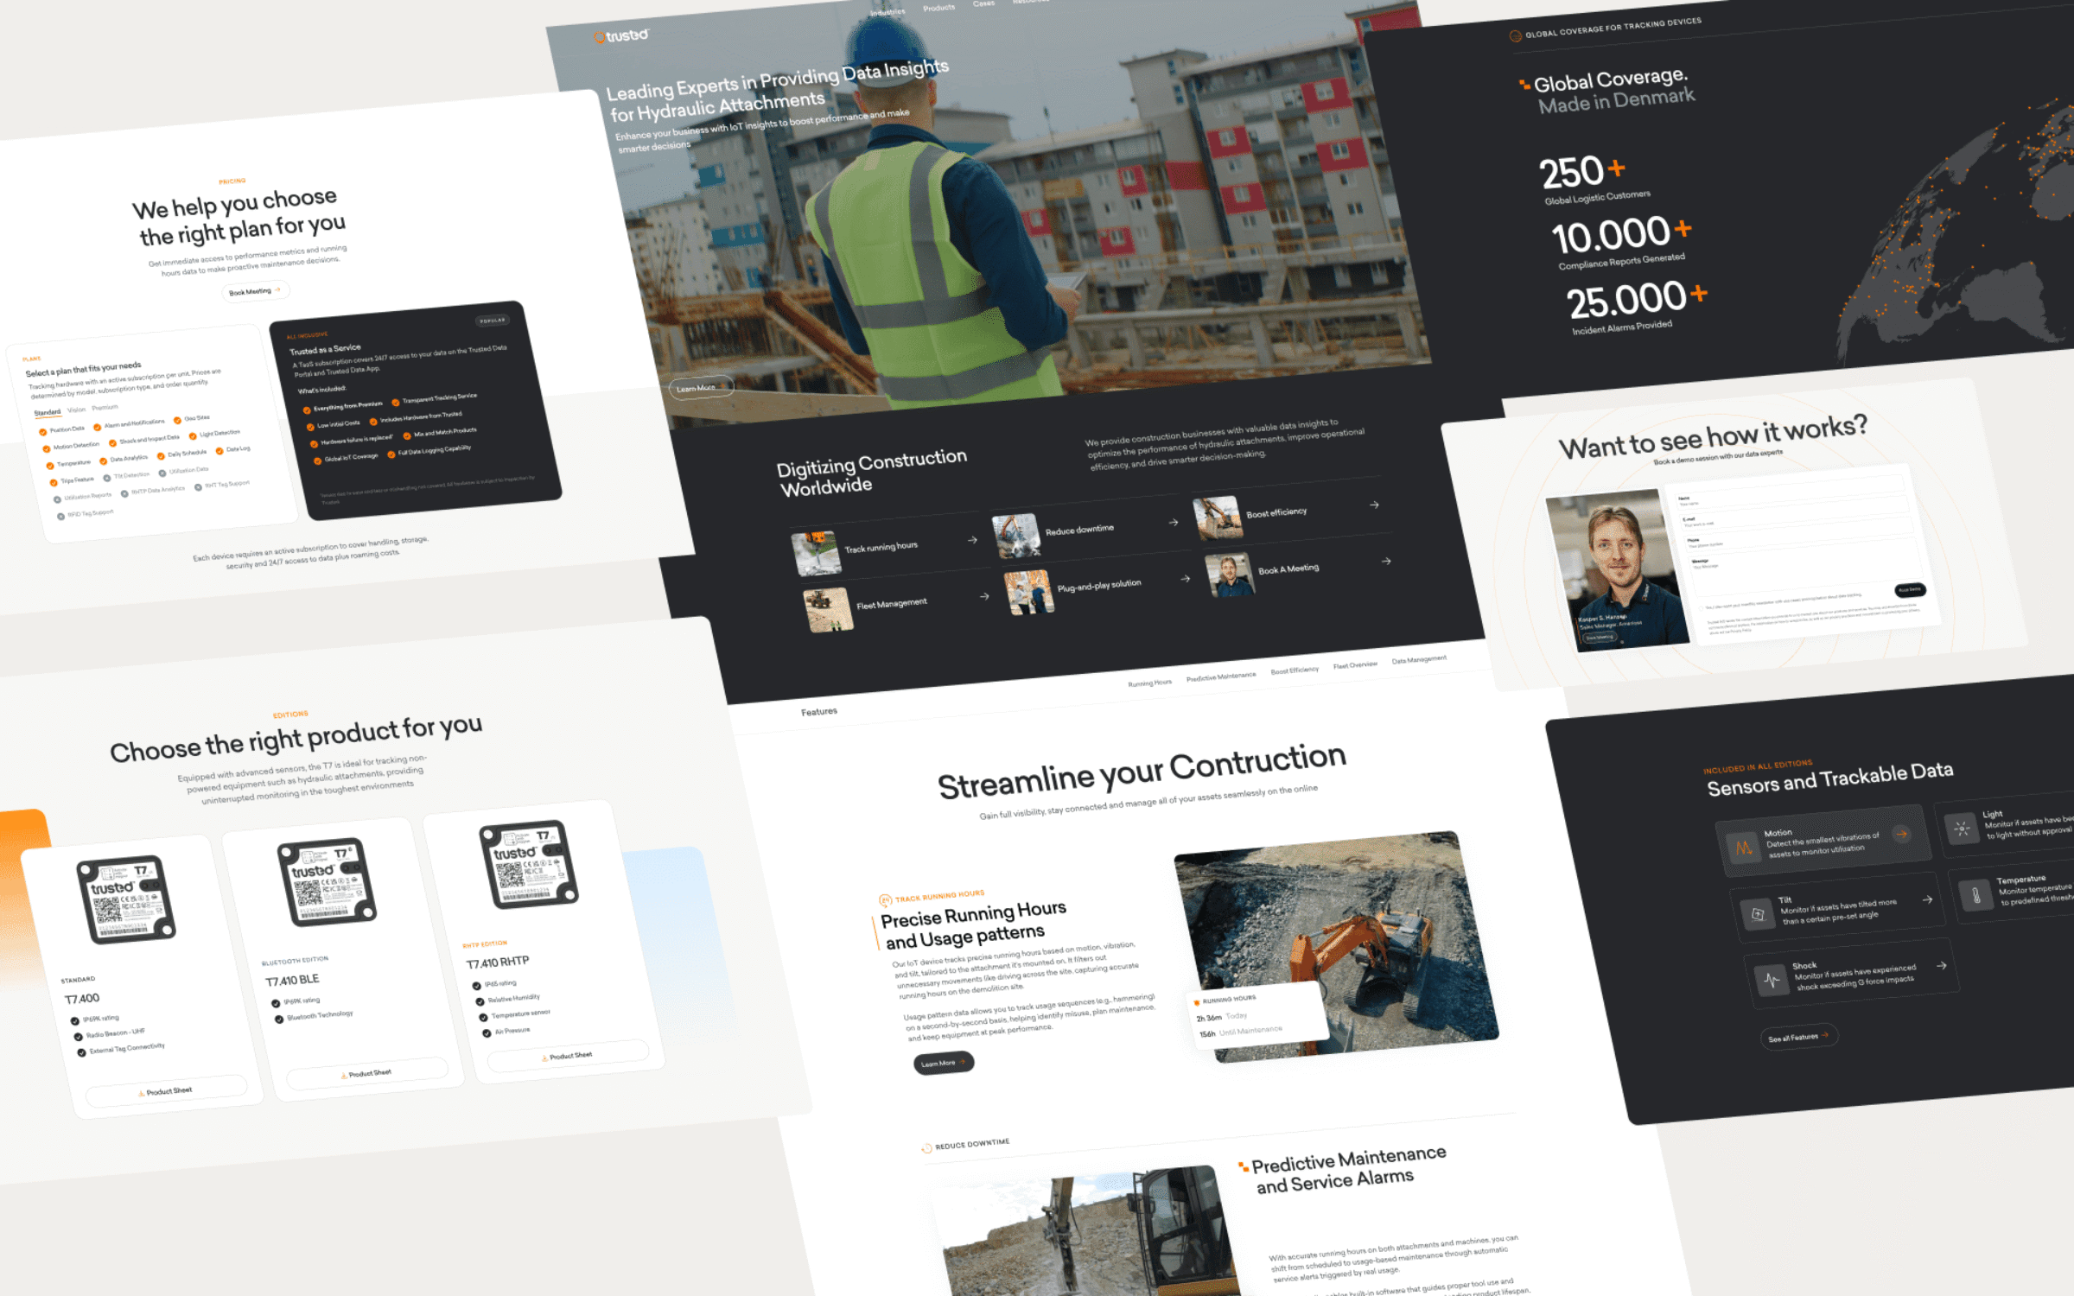Open Data Management in the features nav

point(1418,659)
